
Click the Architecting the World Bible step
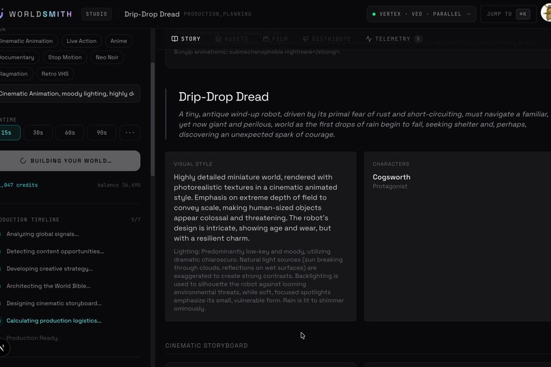[x=49, y=286]
